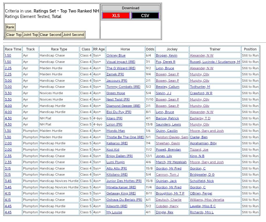Open trainer Todhunter, M page

point(200,87)
